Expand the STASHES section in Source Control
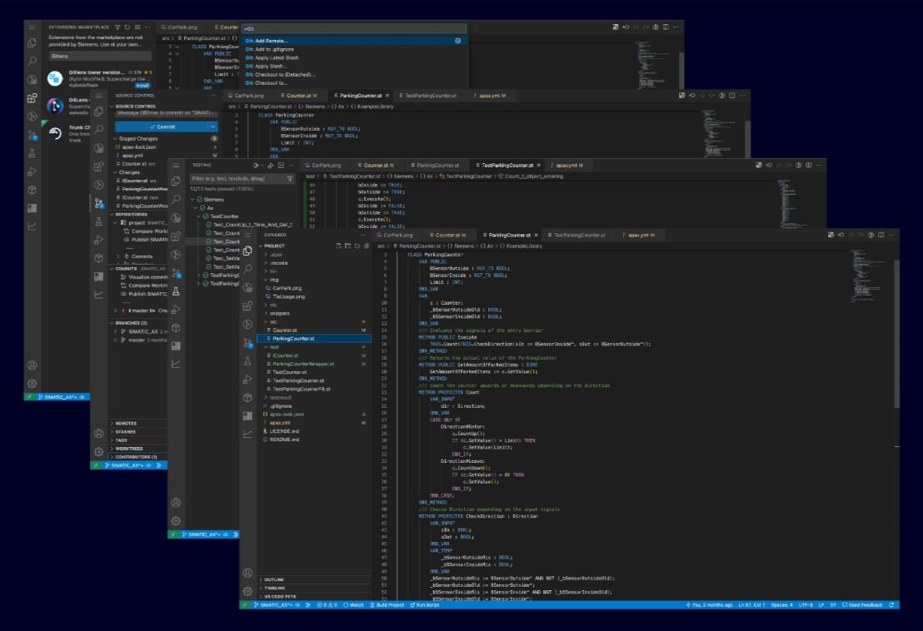This screenshot has width=923, height=631. pos(125,432)
